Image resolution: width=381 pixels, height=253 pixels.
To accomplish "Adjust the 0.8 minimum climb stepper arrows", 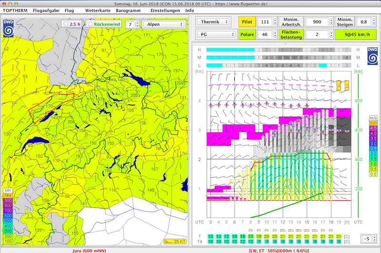I will (x=374, y=22).
